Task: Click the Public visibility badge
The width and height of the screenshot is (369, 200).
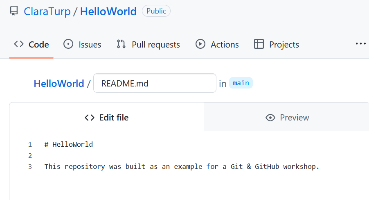Action: tap(156, 11)
